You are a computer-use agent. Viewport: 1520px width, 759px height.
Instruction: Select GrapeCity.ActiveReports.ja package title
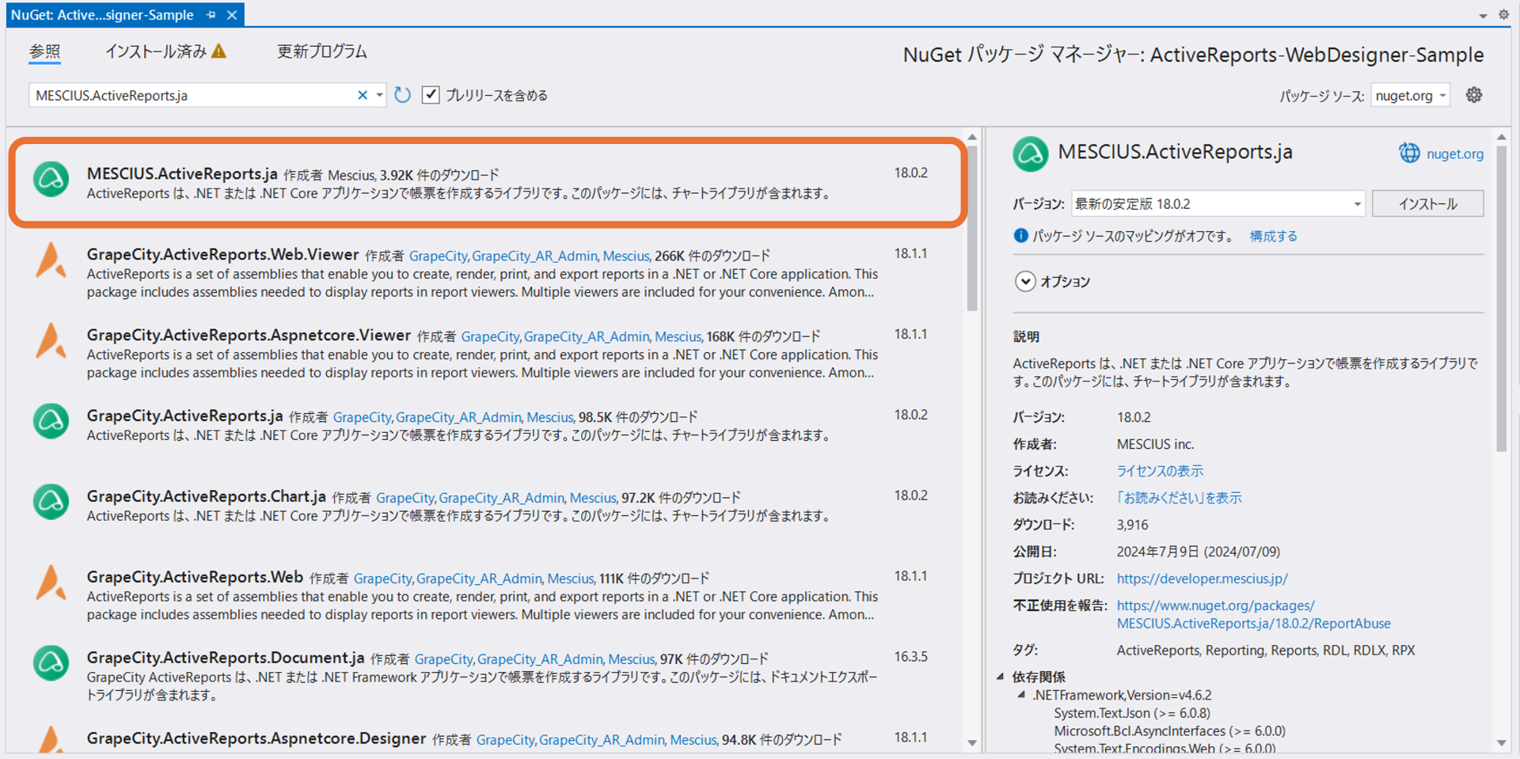click(184, 416)
